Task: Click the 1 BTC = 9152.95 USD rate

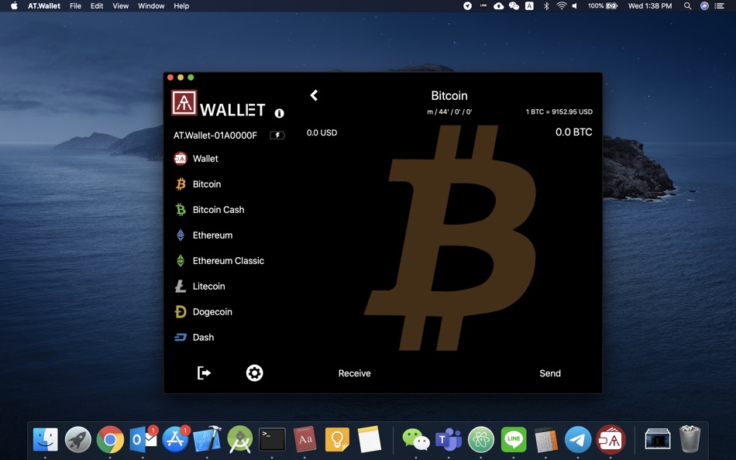Action: tap(559, 112)
